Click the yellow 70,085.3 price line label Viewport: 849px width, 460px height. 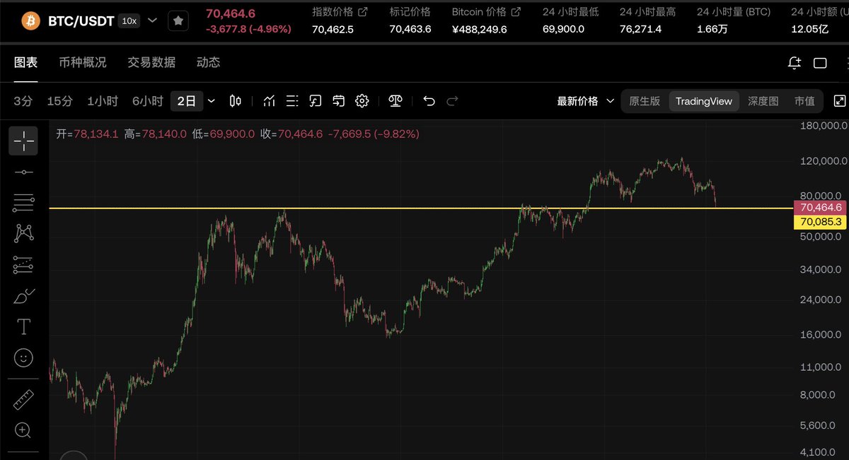(821, 222)
